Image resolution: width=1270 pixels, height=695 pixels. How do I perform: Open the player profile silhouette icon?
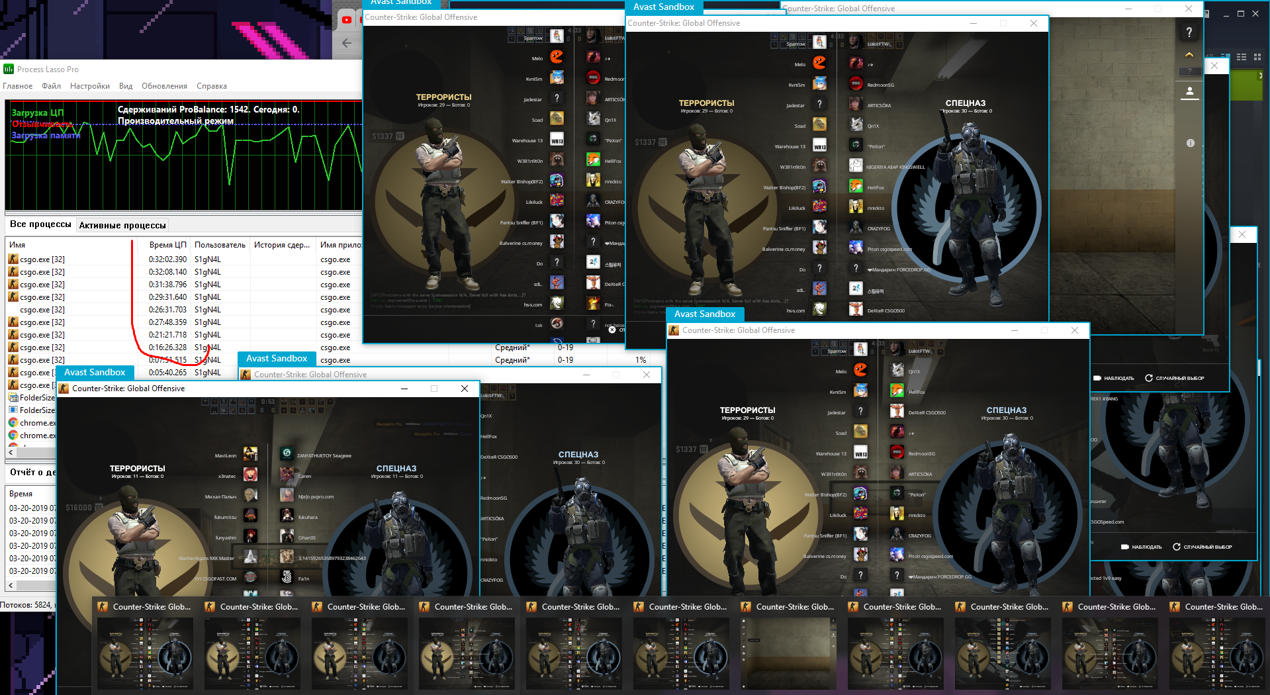coord(1189,91)
